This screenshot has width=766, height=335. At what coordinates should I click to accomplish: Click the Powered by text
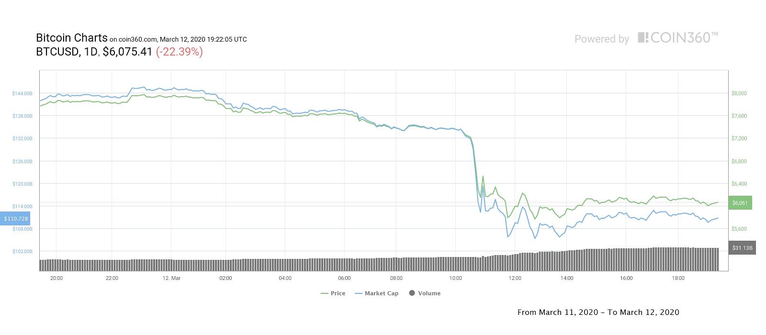click(602, 39)
